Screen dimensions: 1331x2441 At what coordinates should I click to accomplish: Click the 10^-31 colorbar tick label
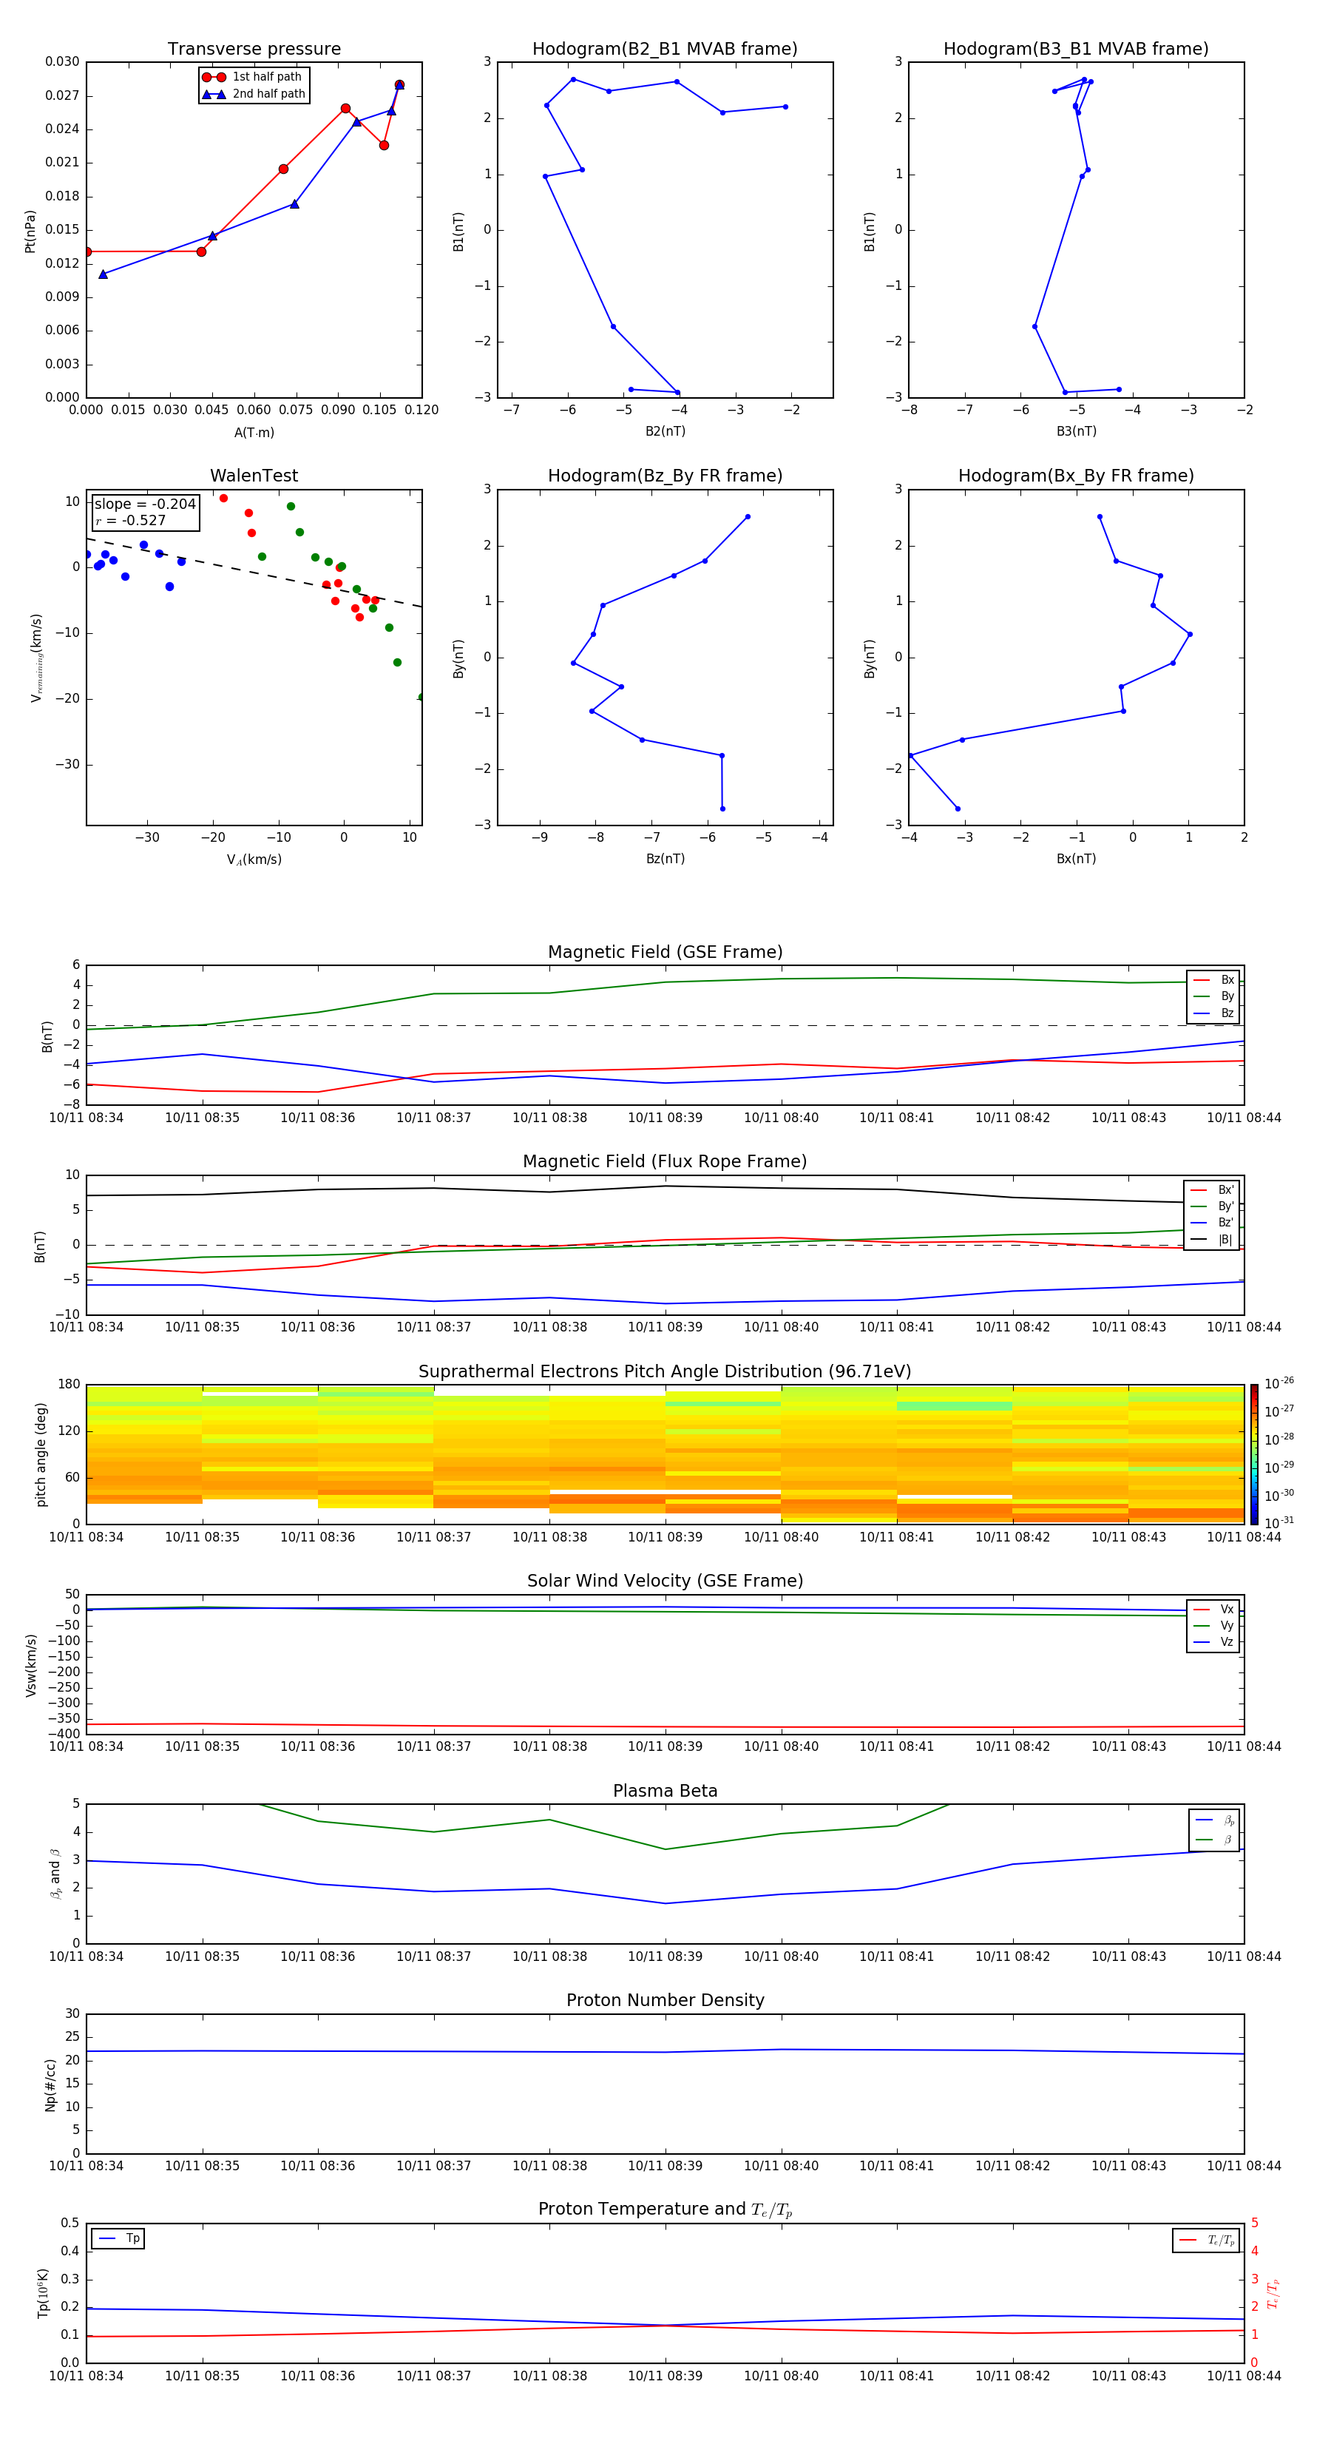point(1279,1523)
